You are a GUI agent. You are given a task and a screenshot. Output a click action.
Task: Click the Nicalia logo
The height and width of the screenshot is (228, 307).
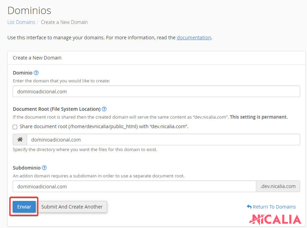(275, 219)
